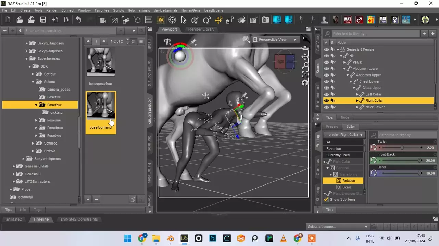Image resolution: width=439 pixels, height=246 pixels.
Task: Click the New Scene file icon
Action: [8, 20]
